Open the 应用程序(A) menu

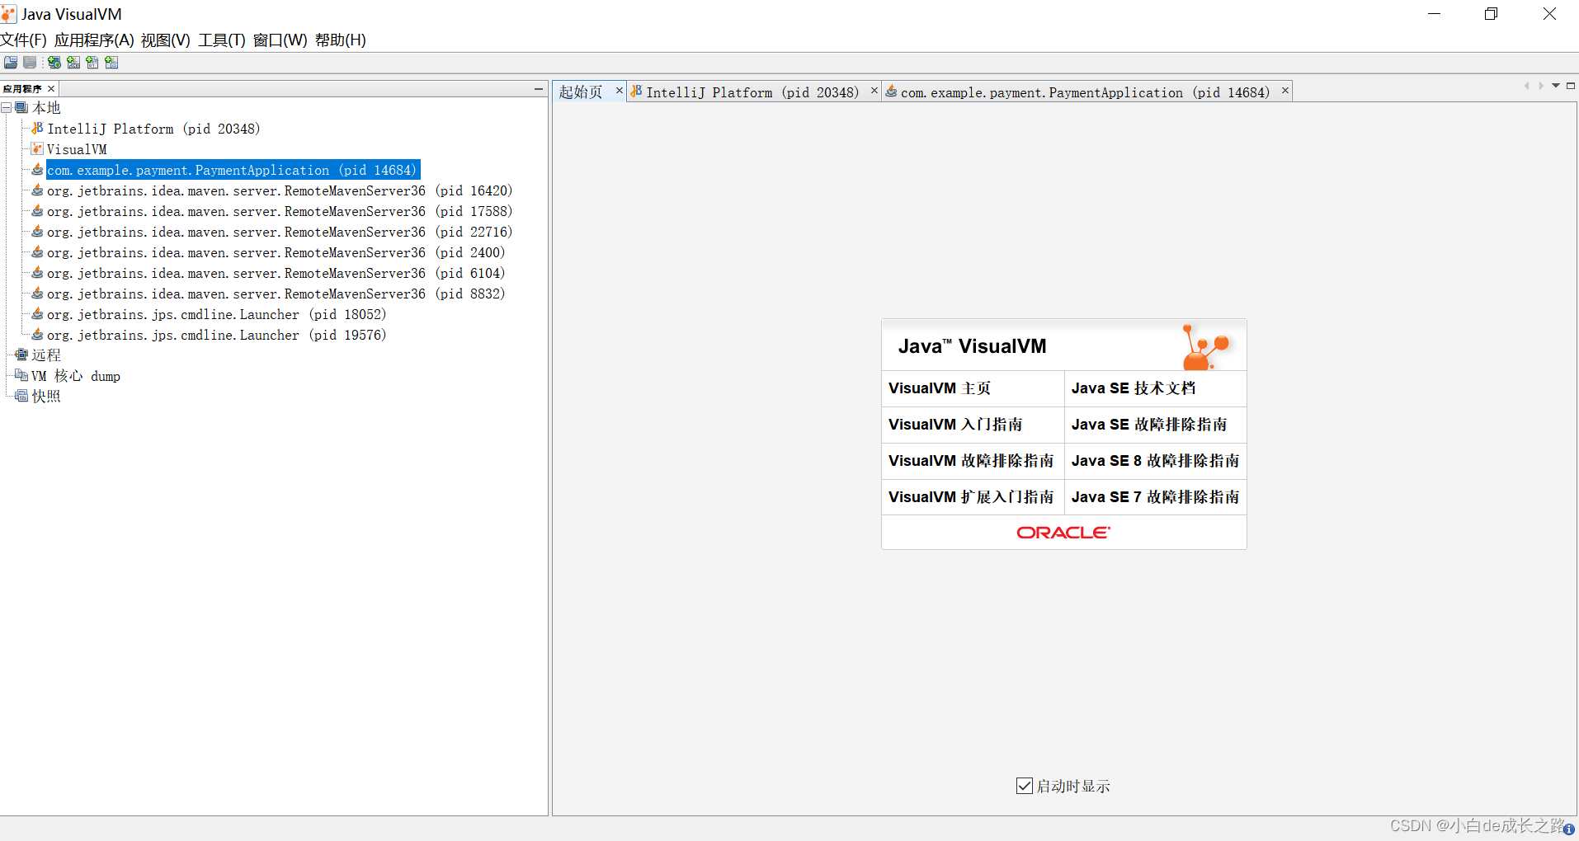94,40
